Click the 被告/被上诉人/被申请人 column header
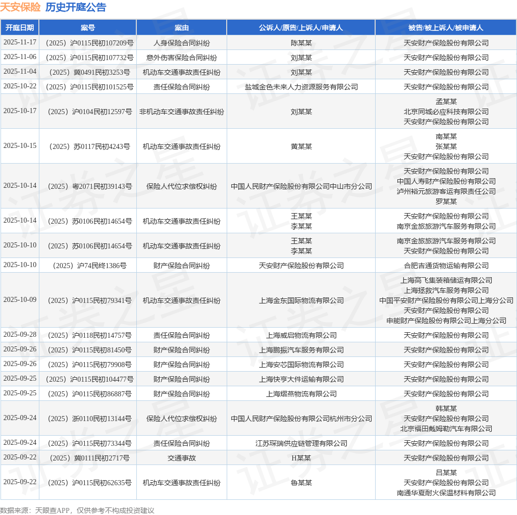 (x=446, y=28)
